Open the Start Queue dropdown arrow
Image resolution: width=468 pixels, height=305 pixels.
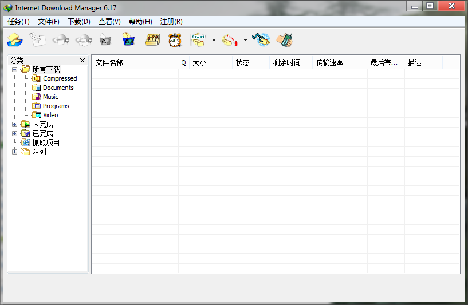[214, 40]
